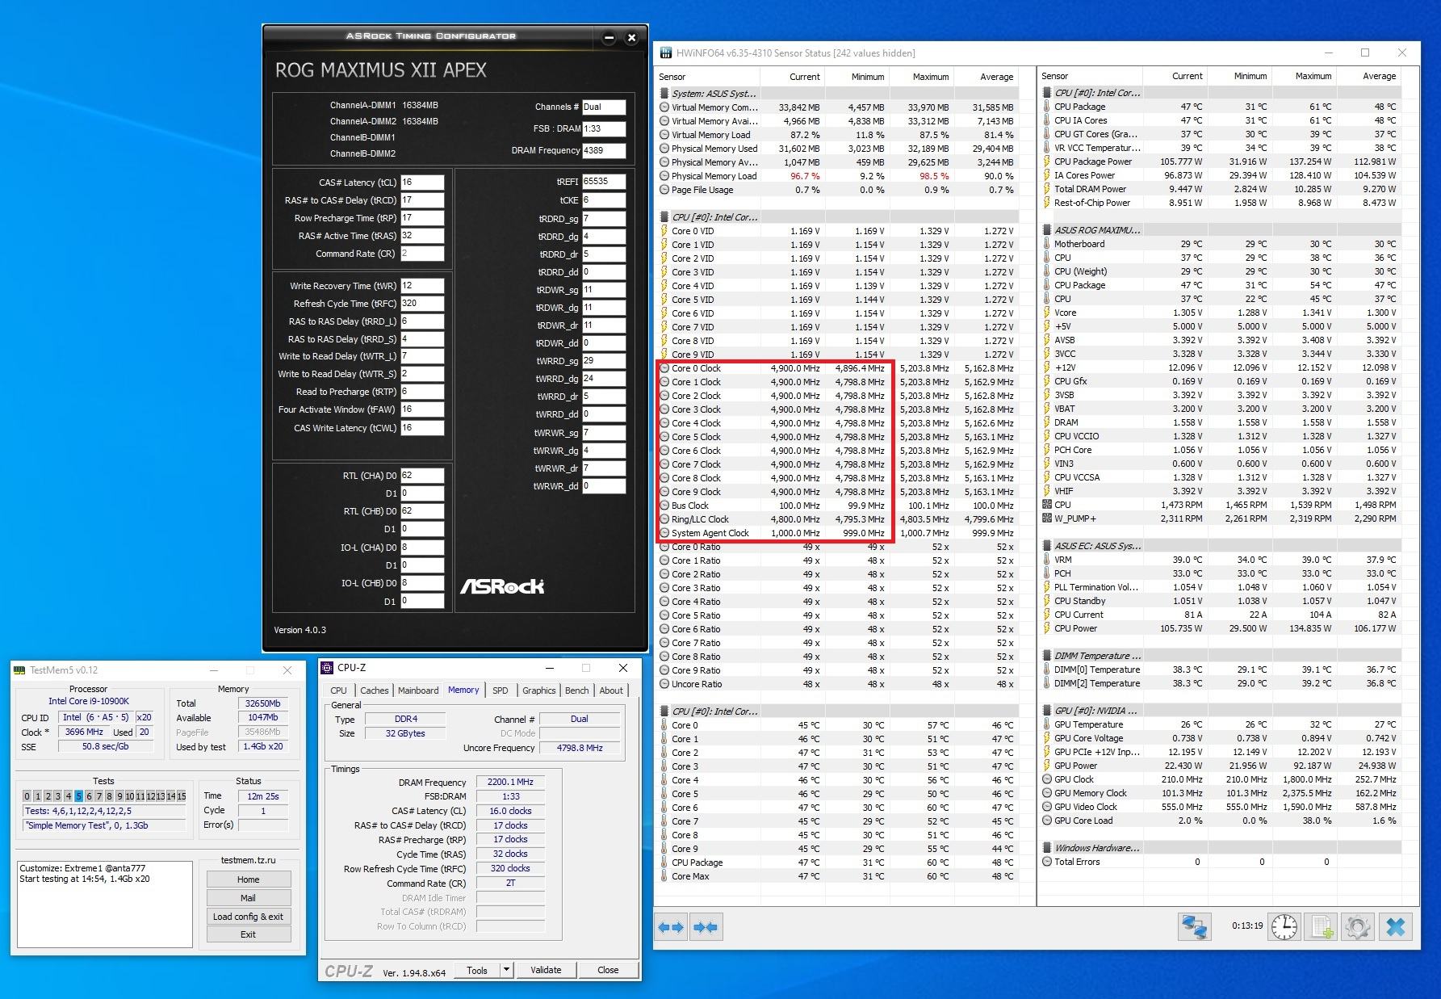1441x999 pixels.
Task: Click the left panel Minimum column header
Action: click(x=868, y=77)
